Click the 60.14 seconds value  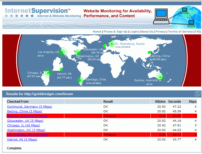click(x=177, y=135)
